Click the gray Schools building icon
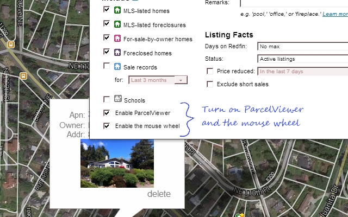The width and height of the screenshot is (348, 217). [118, 99]
